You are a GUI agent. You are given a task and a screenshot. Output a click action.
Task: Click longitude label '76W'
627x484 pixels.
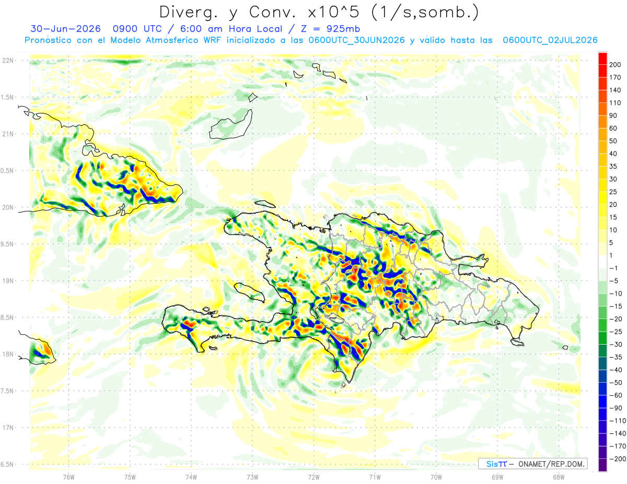[x=68, y=477]
